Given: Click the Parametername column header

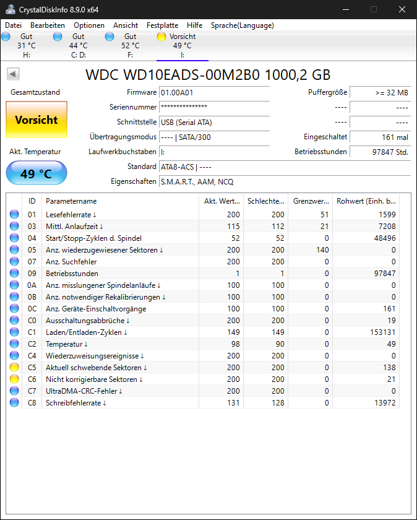Looking at the screenshot, I should [x=120, y=201].
